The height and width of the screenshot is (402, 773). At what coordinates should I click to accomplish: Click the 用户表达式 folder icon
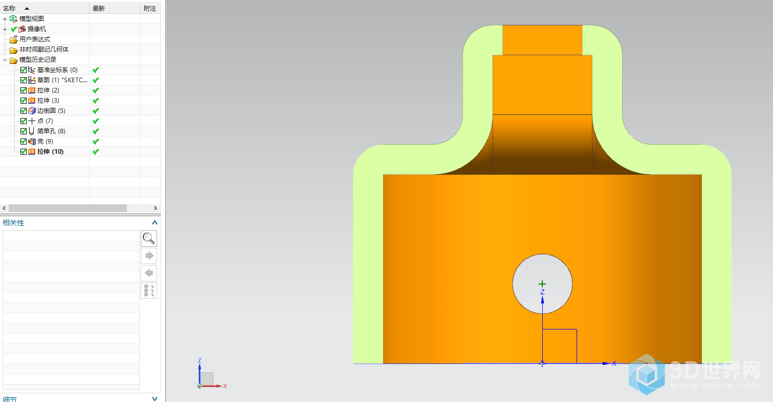13,39
